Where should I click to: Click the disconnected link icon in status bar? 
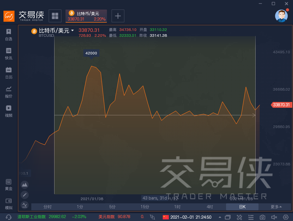coord(152,217)
